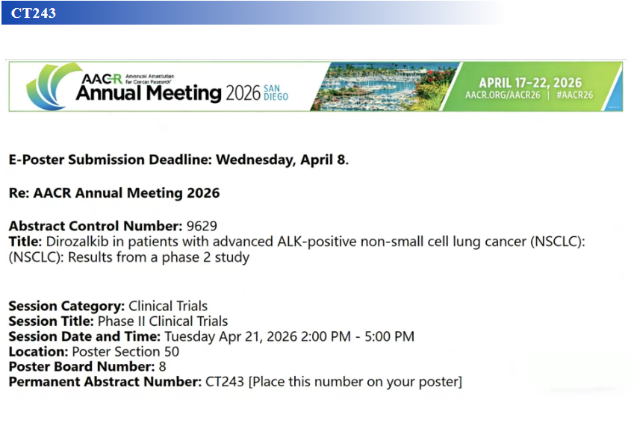Image resolution: width=634 pixels, height=440 pixels.
Task: Open the AACR.ORG/AACR26 link
Action: (x=502, y=95)
